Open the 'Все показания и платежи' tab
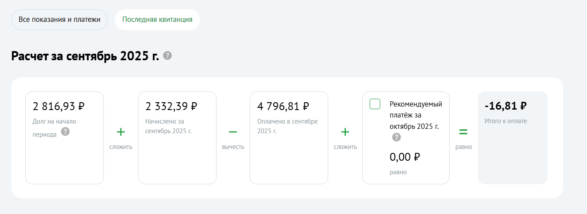 point(59,20)
